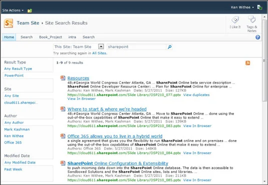Viewport: 268px width, 185px height.
Task: Click View In Browser for OSP210_083.pptx
Action: [197, 126]
